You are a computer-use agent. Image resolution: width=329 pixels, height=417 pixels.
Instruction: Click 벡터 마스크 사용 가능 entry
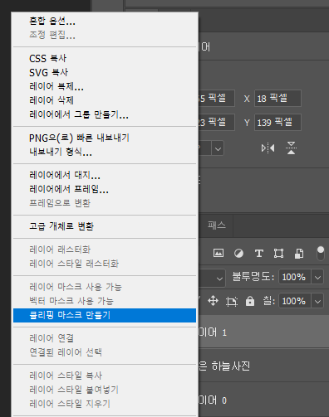coord(105,301)
